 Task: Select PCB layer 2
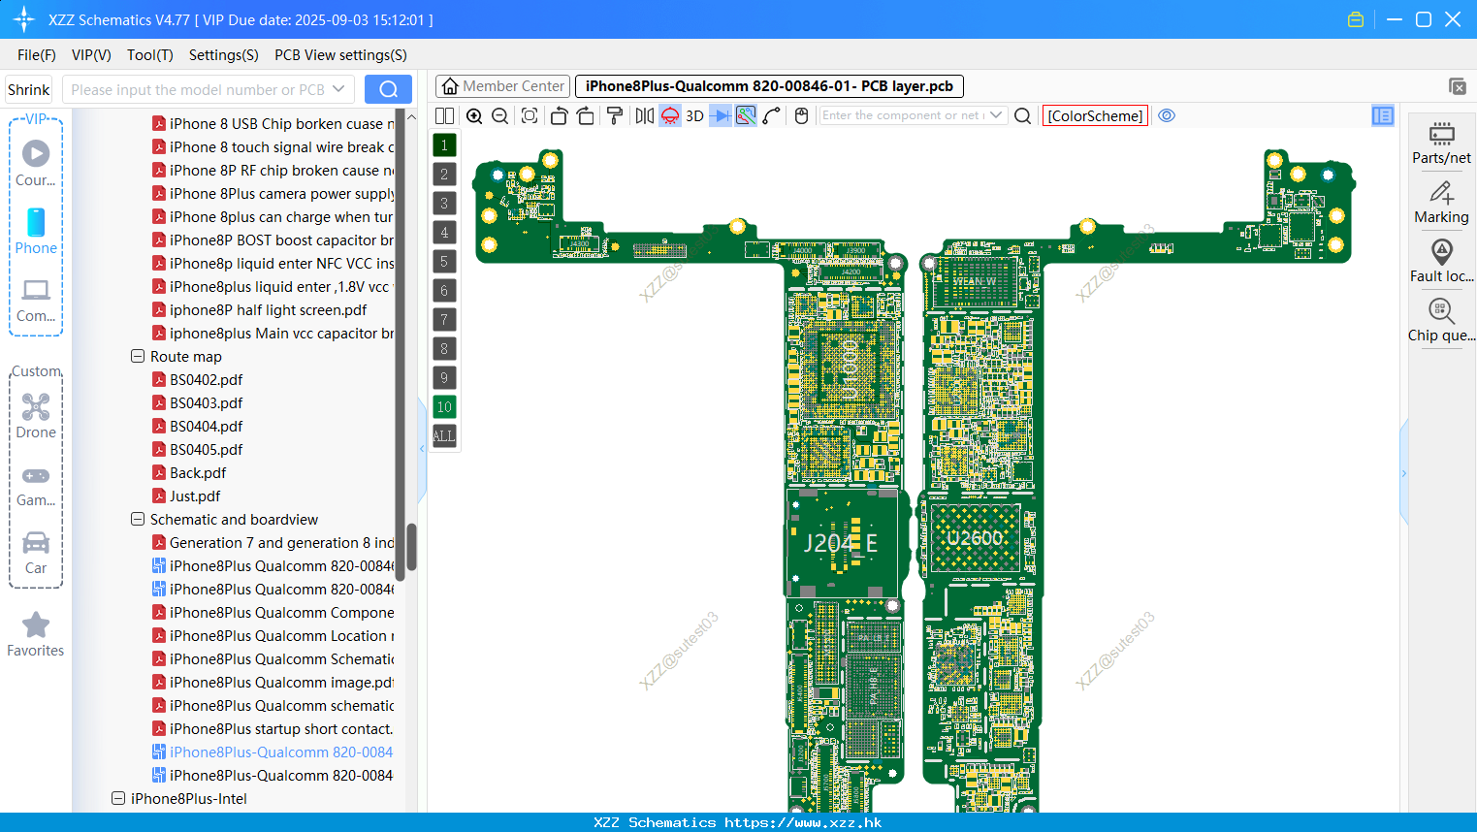coord(444,174)
